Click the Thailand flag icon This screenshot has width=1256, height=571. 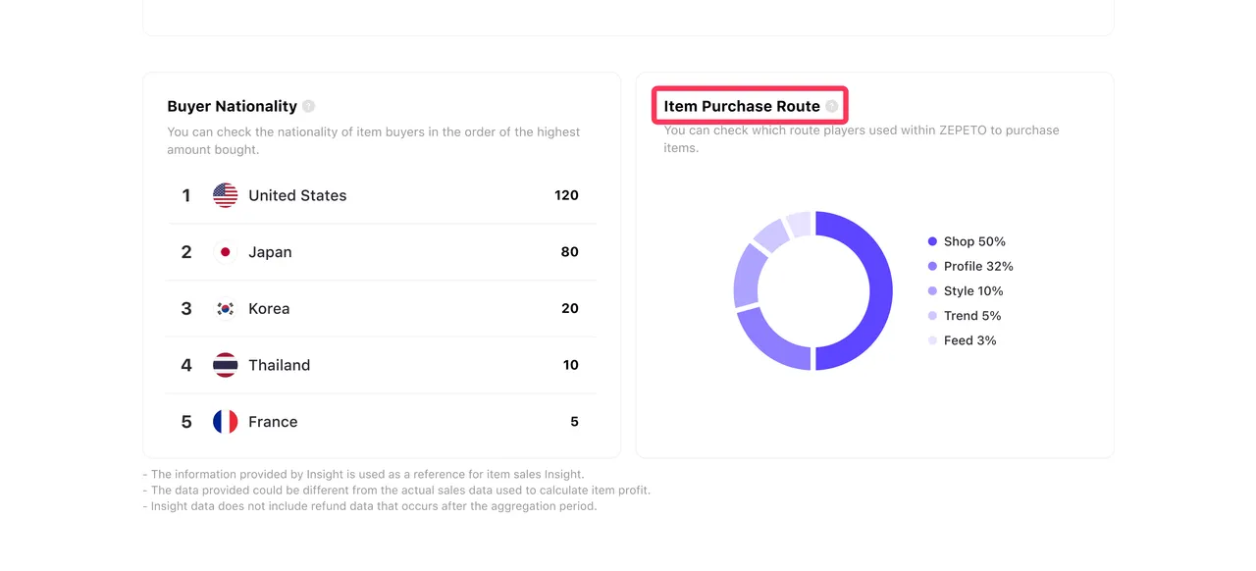[x=225, y=365]
